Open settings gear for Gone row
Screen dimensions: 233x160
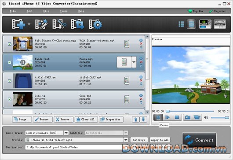[x=141, y=95]
